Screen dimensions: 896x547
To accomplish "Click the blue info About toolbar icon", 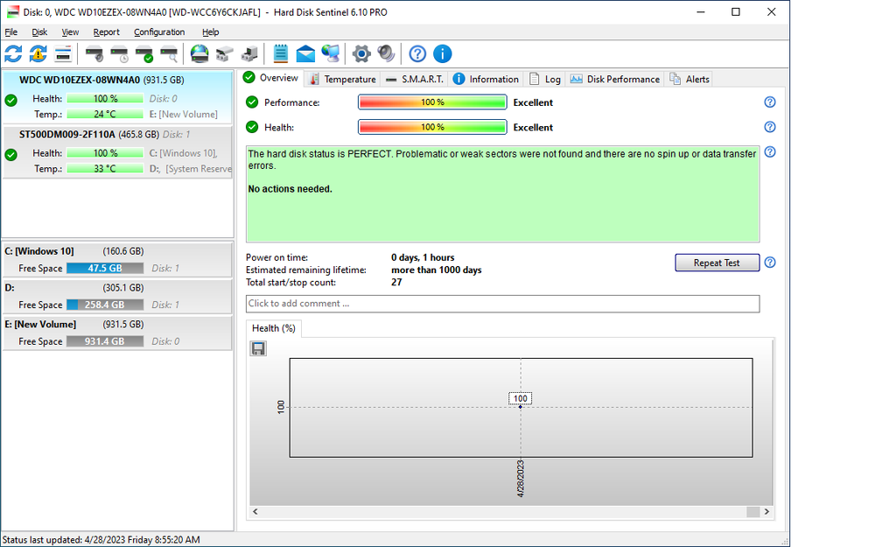I will pyautogui.click(x=442, y=53).
